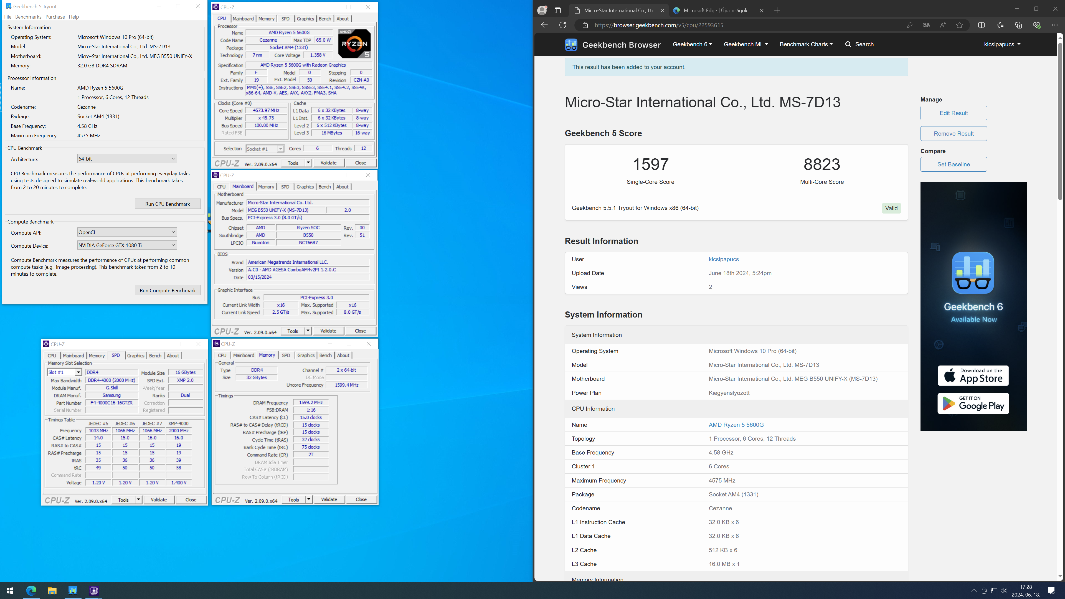Click Close in CPU-Z Memory window
The width and height of the screenshot is (1065, 599).
pos(361,500)
